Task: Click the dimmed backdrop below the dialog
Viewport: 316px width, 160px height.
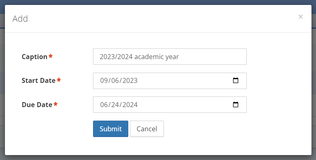Action: [x=158, y=158]
